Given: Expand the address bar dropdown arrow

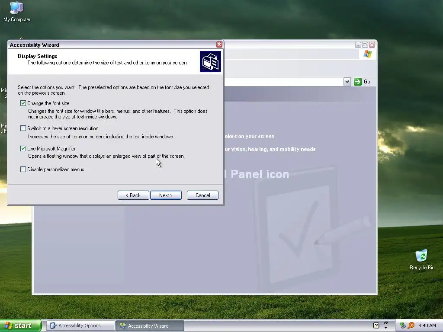Looking at the screenshot, I should tap(347, 82).
